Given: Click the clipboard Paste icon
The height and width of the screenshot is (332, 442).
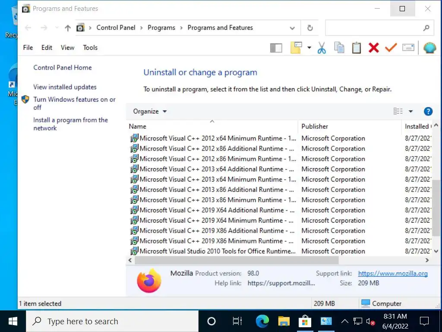Looking at the screenshot, I should (356, 48).
